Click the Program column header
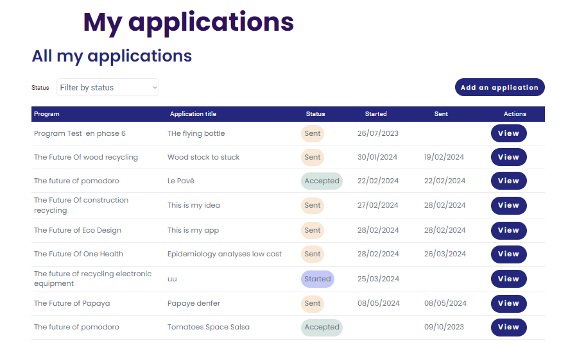Screen dimensions: 568x357 click(47, 114)
